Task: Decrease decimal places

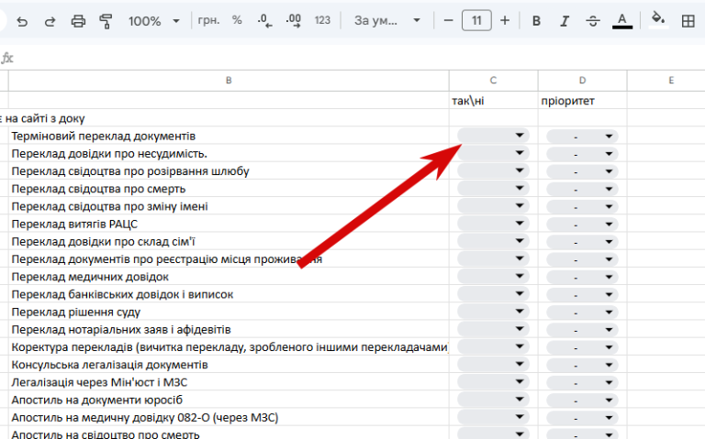Action: (x=264, y=20)
